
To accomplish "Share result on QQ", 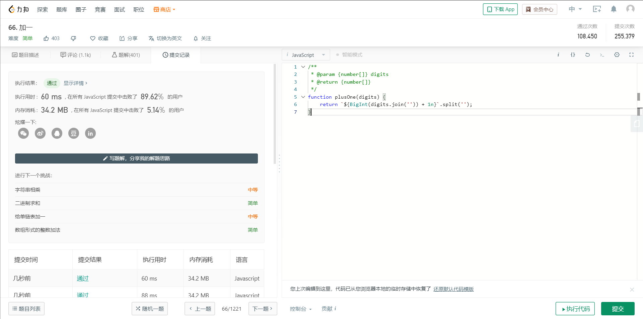I will [x=57, y=133].
